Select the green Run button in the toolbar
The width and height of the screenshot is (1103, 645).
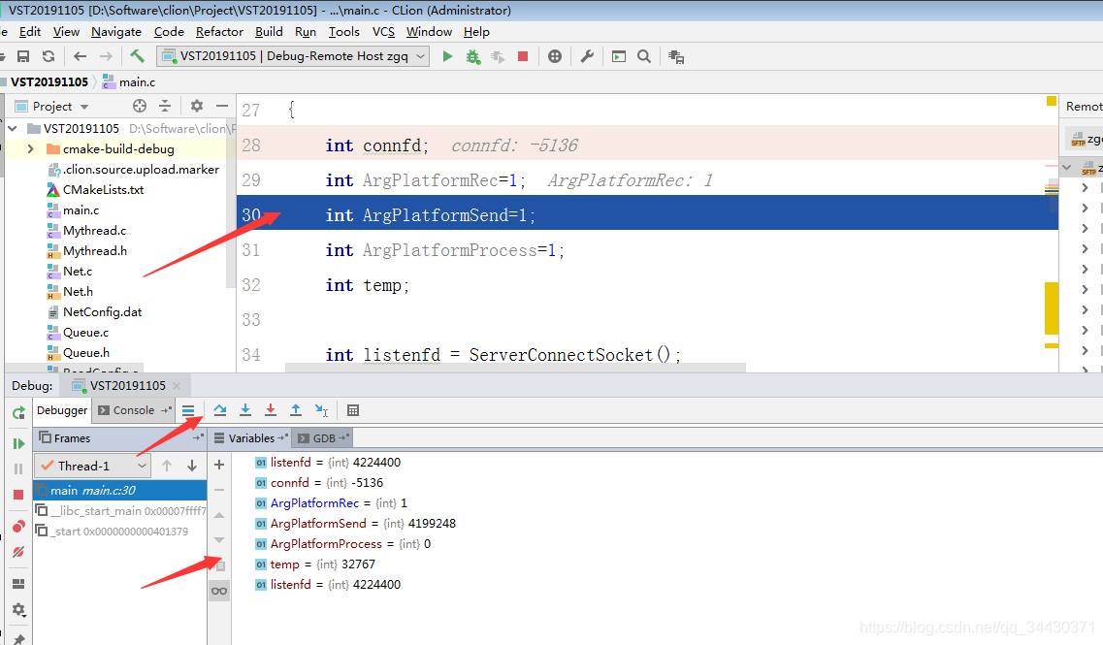click(x=447, y=56)
